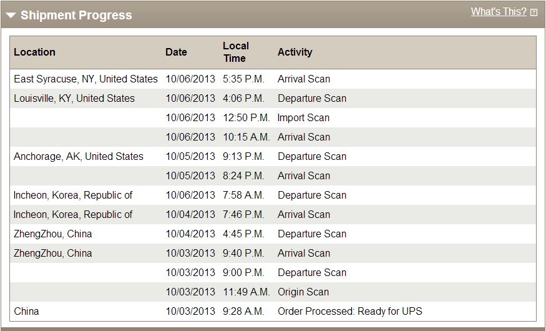Select Incheon arrival scan at 7:46 P.M.

coord(273,214)
